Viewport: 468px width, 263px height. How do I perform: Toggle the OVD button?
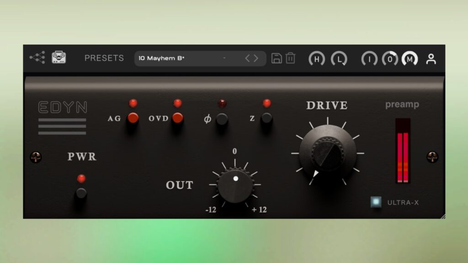point(178,118)
